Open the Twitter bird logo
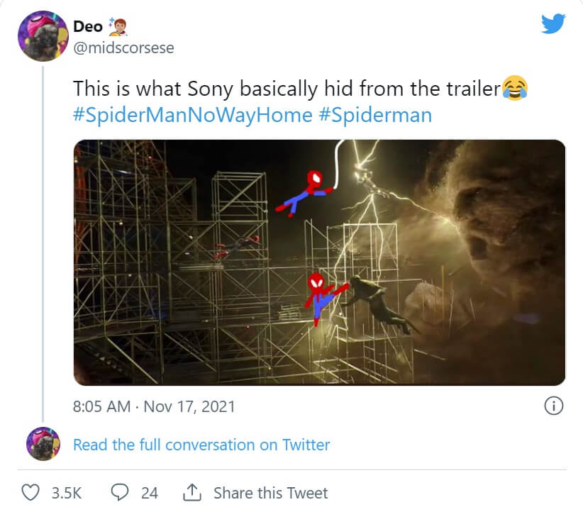The image size is (583, 512). click(553, 26)
